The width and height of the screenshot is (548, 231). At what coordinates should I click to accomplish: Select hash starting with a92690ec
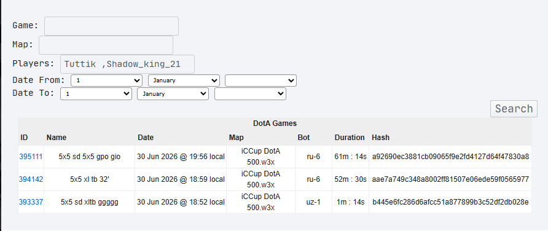[x=450, y=157]
